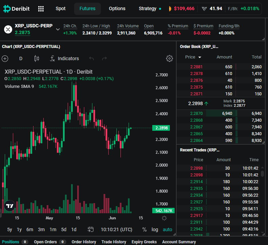Click the TradingView logo on chart

(9, 206)
